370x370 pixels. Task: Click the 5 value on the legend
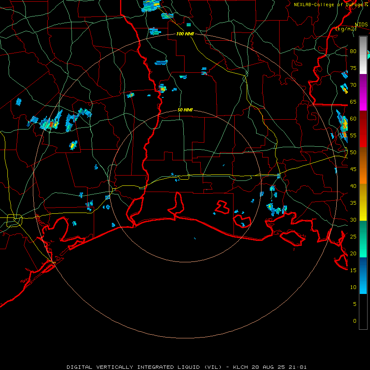pyautogui.click(x=355, y=304)
